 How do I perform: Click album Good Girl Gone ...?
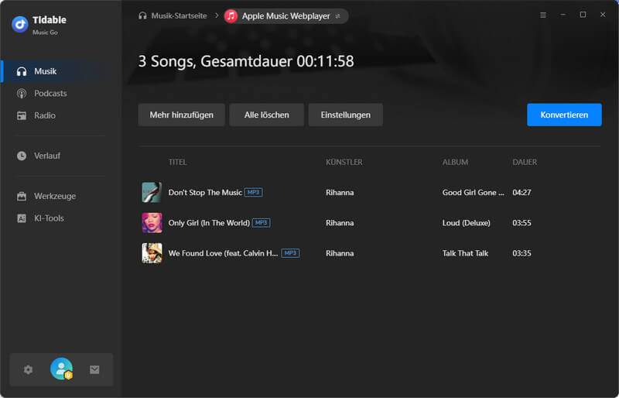(x=474, y=193)
